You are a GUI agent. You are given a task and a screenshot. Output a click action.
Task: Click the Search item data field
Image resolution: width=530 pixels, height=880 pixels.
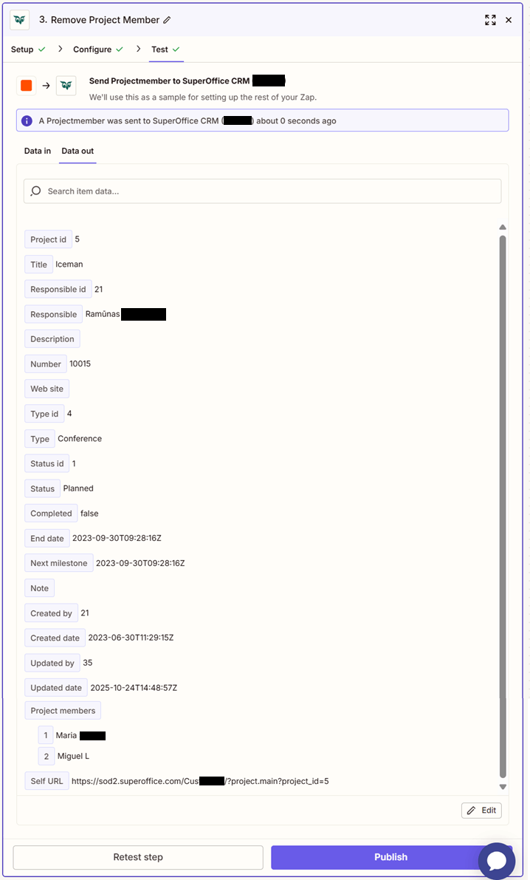point(221,190)
